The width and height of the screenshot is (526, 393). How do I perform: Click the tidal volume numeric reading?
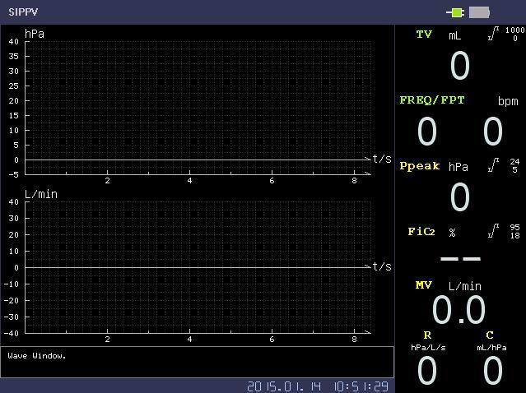point(459,66)
